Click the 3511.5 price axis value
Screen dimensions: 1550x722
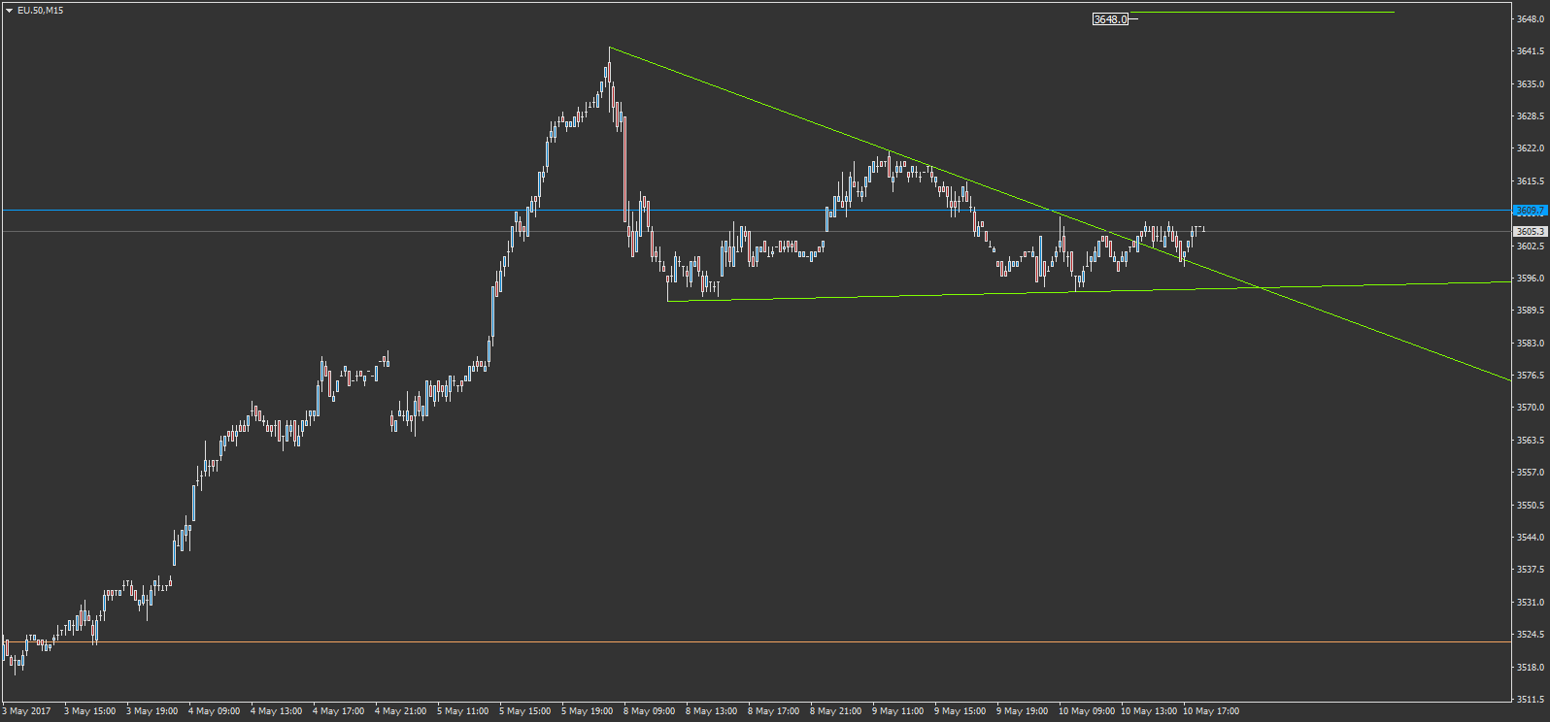(x=1531, y=699)
